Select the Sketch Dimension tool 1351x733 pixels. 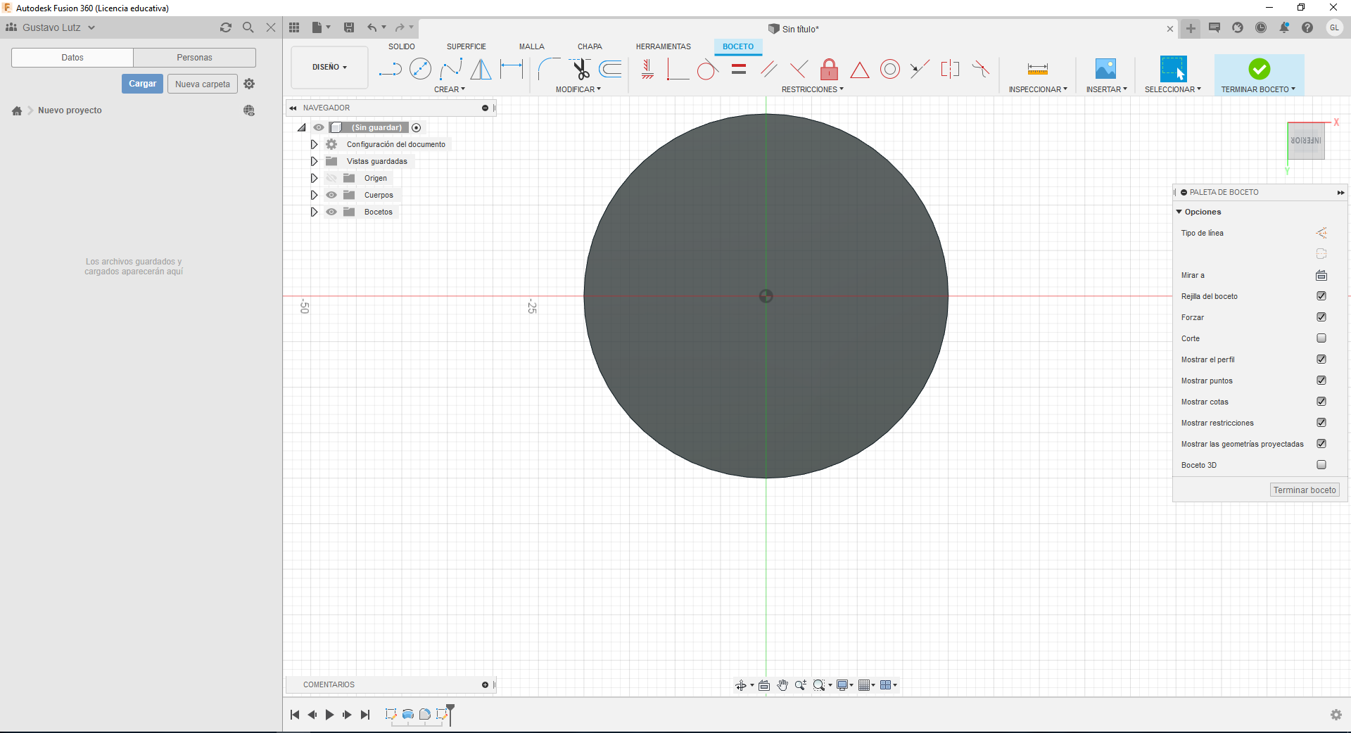(512, 69)
